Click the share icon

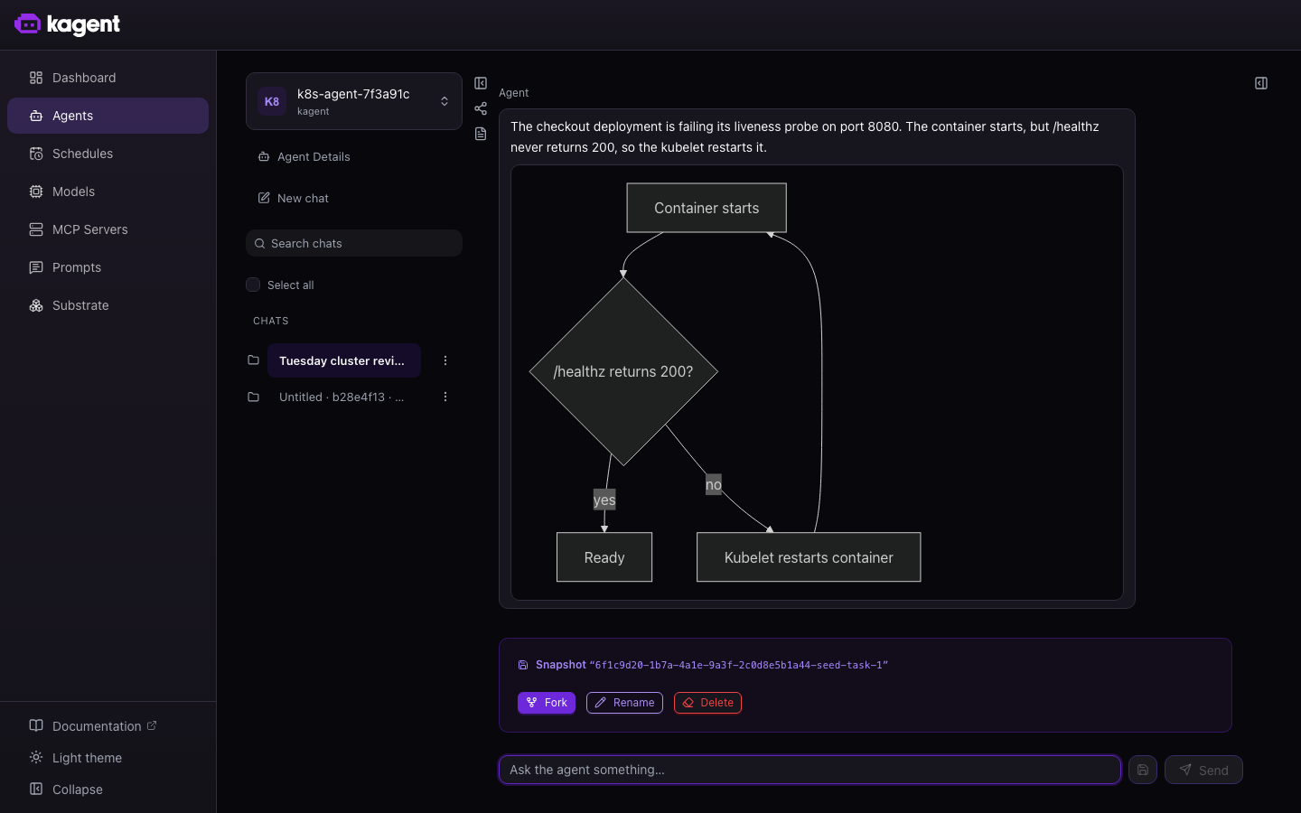pos(481,108)
